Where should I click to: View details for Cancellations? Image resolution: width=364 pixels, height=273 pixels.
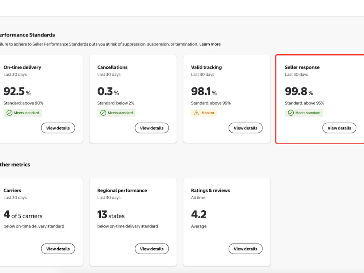[152, 128]
